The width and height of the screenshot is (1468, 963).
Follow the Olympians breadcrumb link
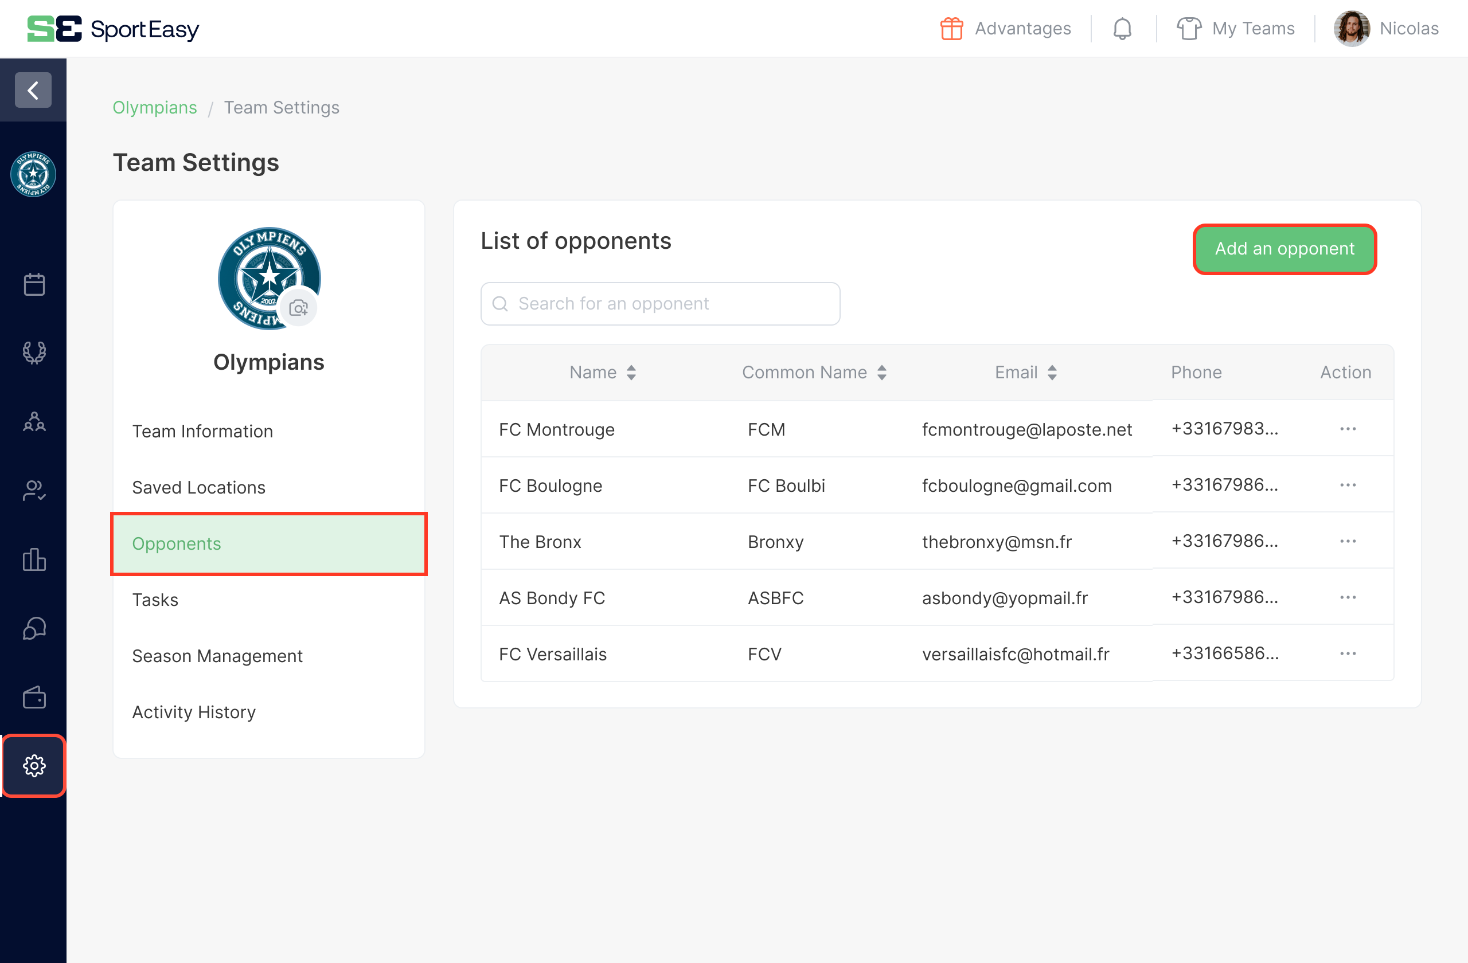(x=154, y=107)
